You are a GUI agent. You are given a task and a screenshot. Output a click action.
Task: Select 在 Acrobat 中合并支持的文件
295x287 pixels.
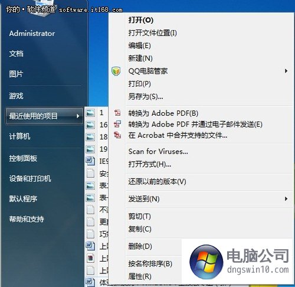pos(178,135)
